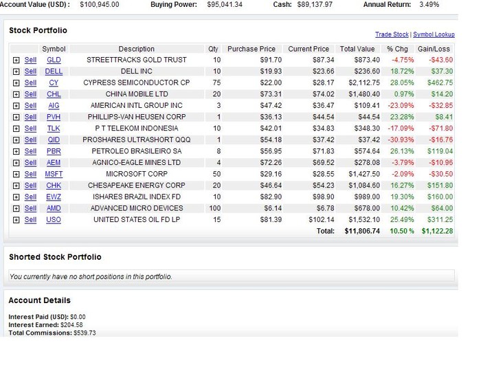Open the Symbol Lookup link
The height and width of the screenshot is (367, 481).
click(x=434, y=34)
